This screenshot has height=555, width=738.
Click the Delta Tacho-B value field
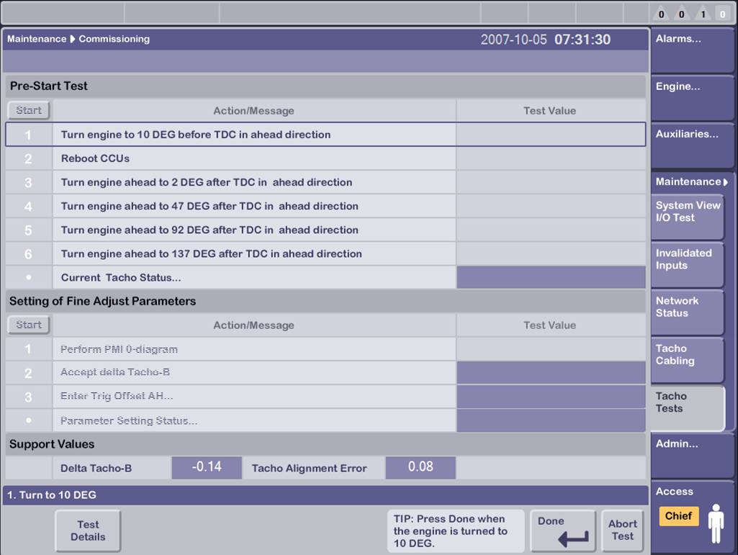pos(207,467)
